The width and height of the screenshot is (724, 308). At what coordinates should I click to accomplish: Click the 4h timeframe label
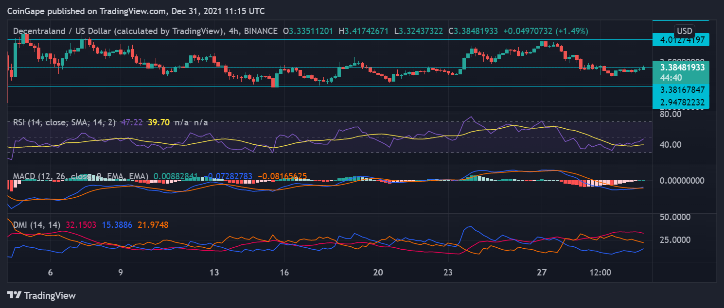(x=233, y=31)
